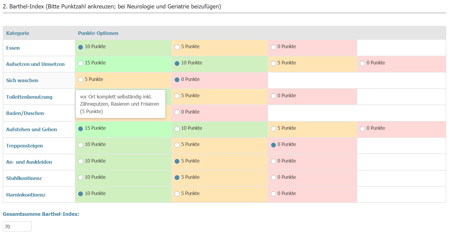Select 0 Punkte for Harninkontinenz

(x=273, y=194)
